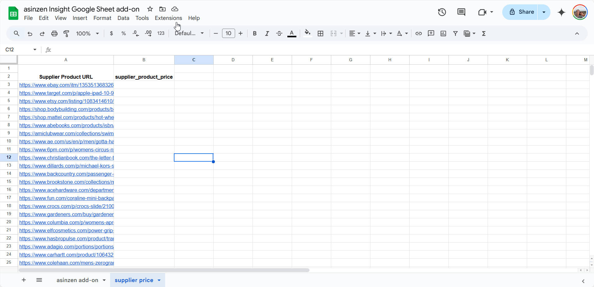Format as percent icon
The width and height of the screenshot is (594, 287).
pos(123,34)
